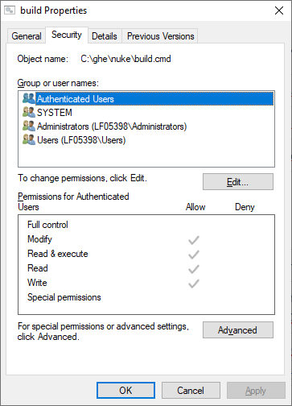Close the build Properties dialog
Image resolution: width=292 pixels, height=406 pixels.
[x=279, y=10]
